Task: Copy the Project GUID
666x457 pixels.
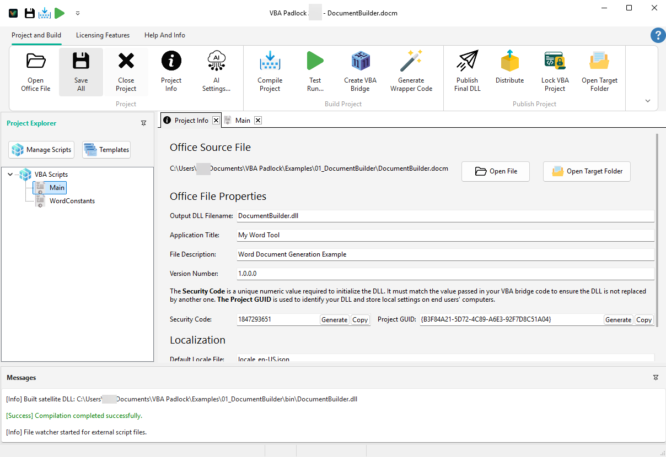Action: pyautogui.click(x=644, y=319)
